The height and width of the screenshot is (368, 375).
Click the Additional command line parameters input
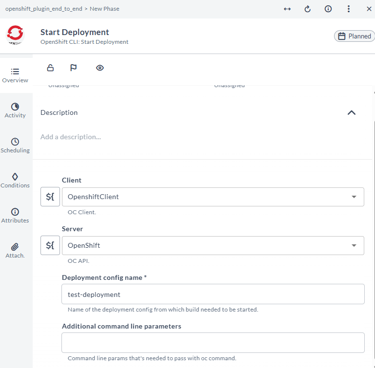pos(213,343)
